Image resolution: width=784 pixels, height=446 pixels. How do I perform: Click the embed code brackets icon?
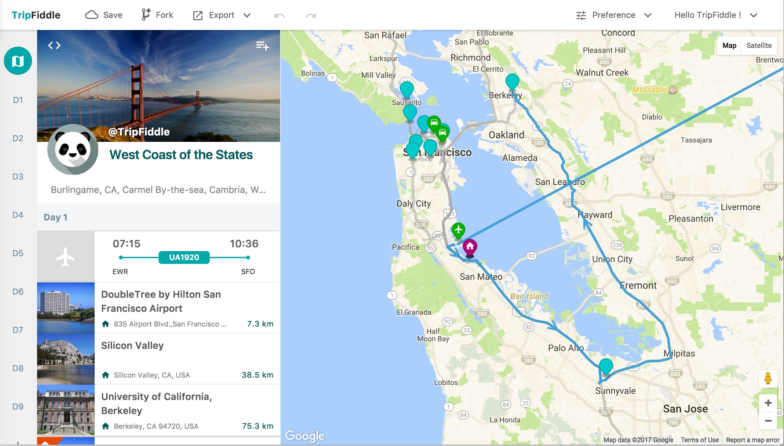point(54,46)
